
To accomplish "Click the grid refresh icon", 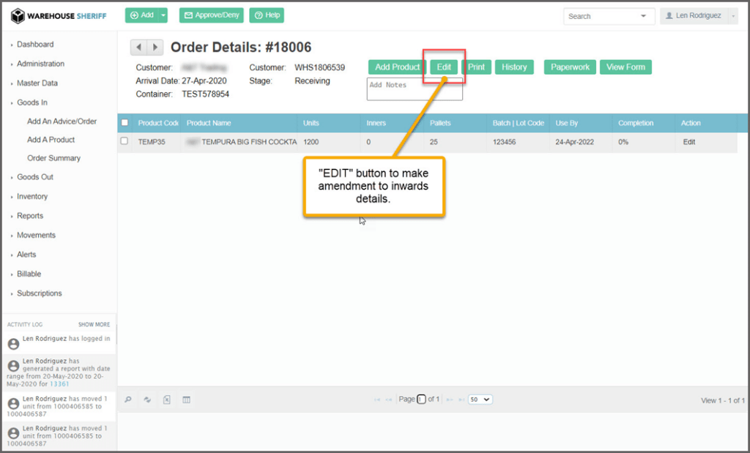I will tap(147, 400).
